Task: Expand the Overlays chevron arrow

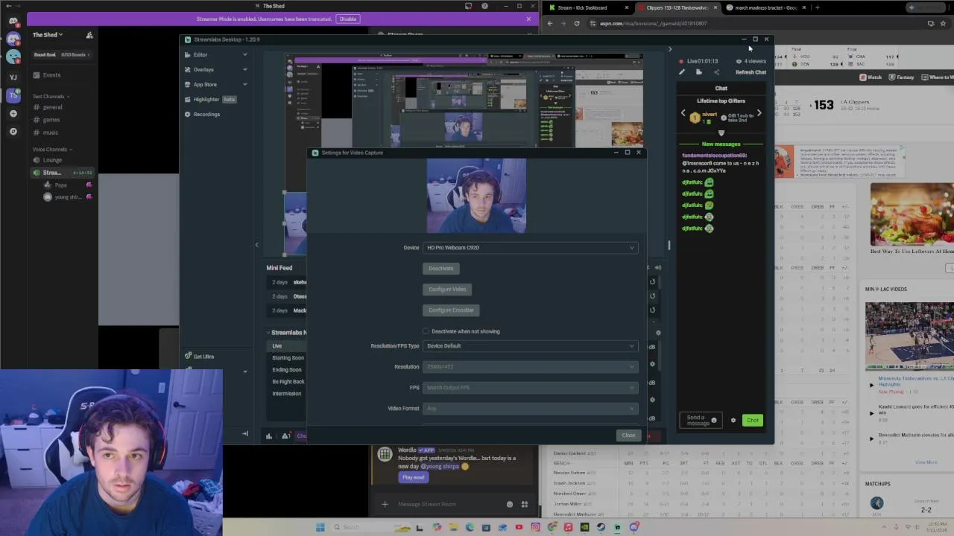Action: coord(244,69)
